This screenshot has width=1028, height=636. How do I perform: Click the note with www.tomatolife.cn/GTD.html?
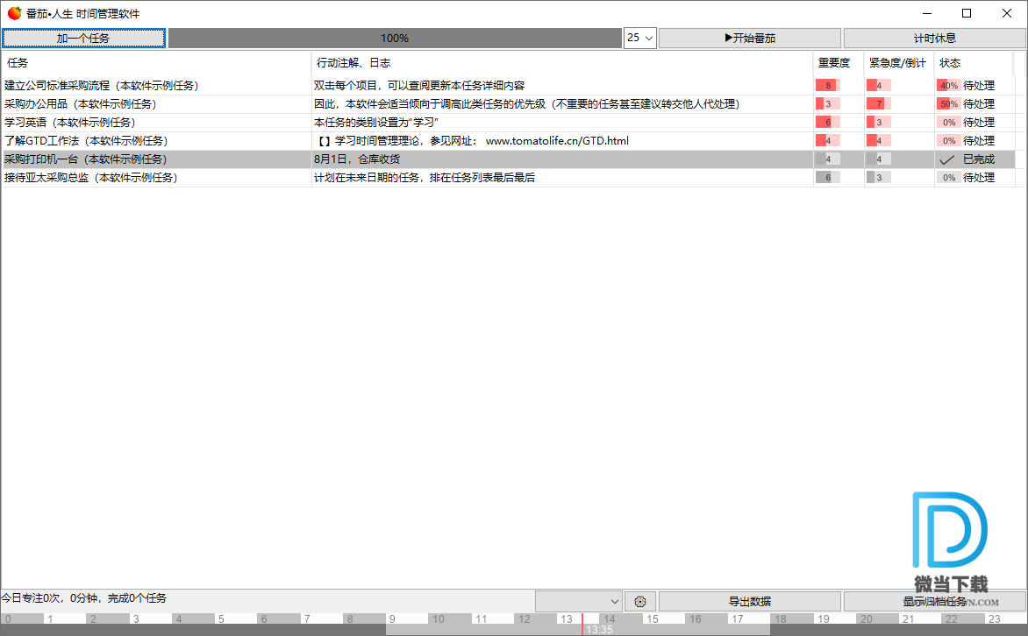473,141
